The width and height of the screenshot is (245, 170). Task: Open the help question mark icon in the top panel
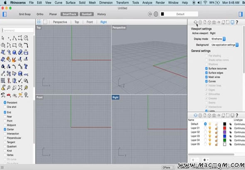(x=237, y=22)
